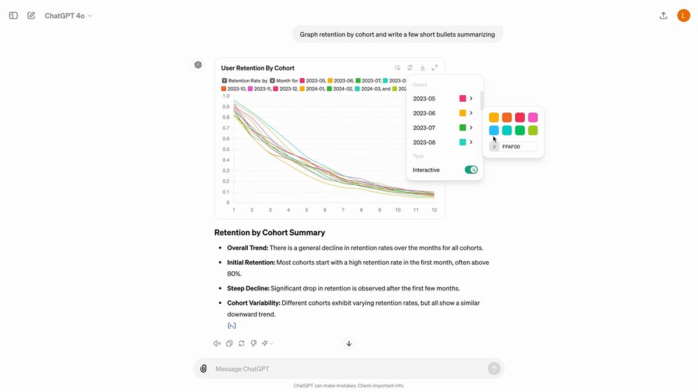Screen dimensions: 698x392
Task: Click the view analysis code link
Action: point(232,326)
